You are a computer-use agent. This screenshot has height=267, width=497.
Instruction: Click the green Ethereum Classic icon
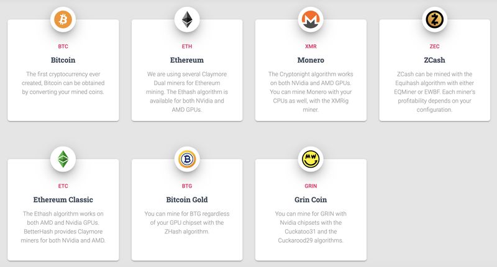coord(63,160)
